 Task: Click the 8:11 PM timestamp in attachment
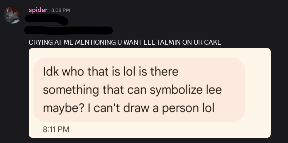pos(56,129)
